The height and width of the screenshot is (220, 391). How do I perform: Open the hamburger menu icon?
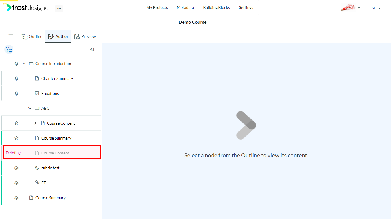click(x=11, y=36)
